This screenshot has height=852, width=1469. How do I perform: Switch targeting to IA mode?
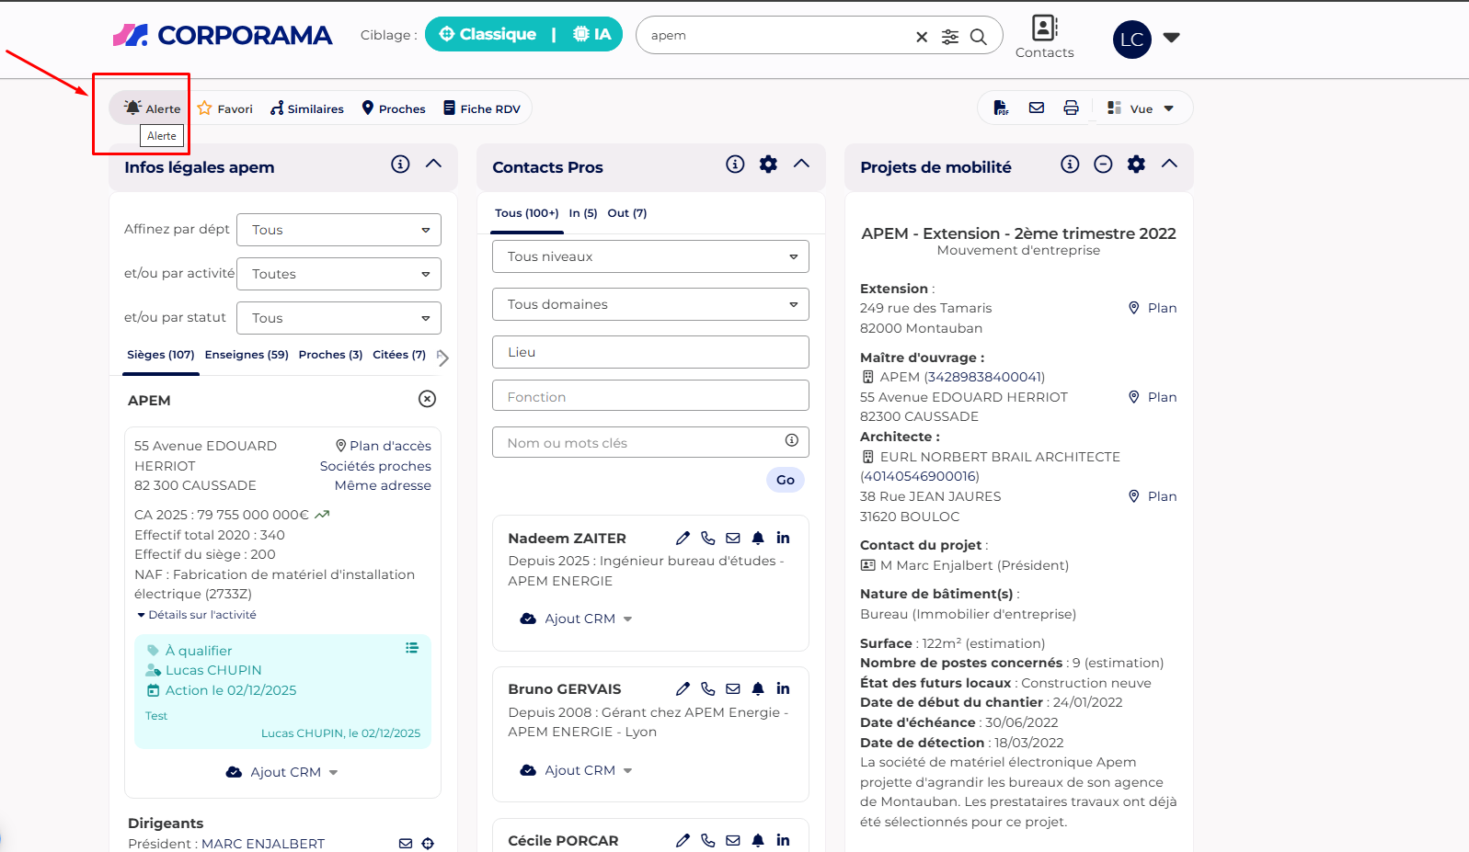(x=591, y=35)
